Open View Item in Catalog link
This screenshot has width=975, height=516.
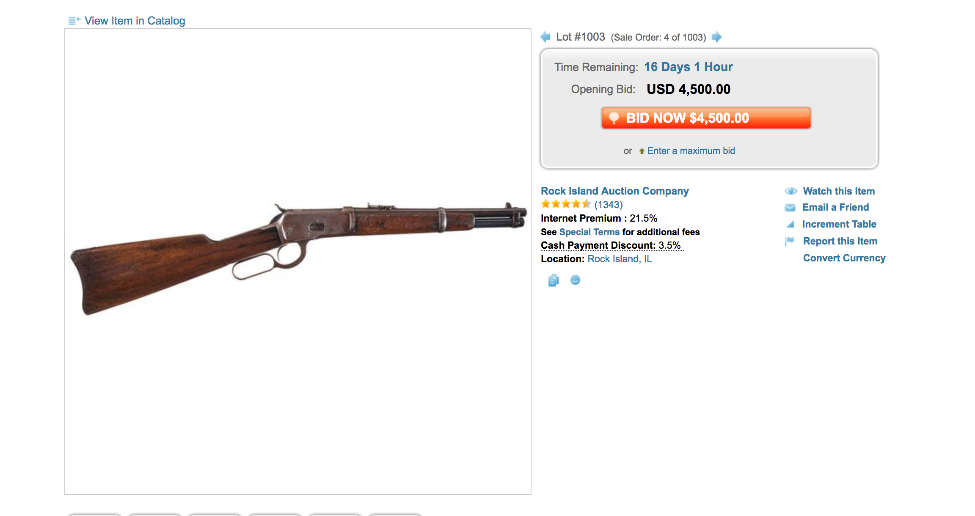tap(135, 21)
